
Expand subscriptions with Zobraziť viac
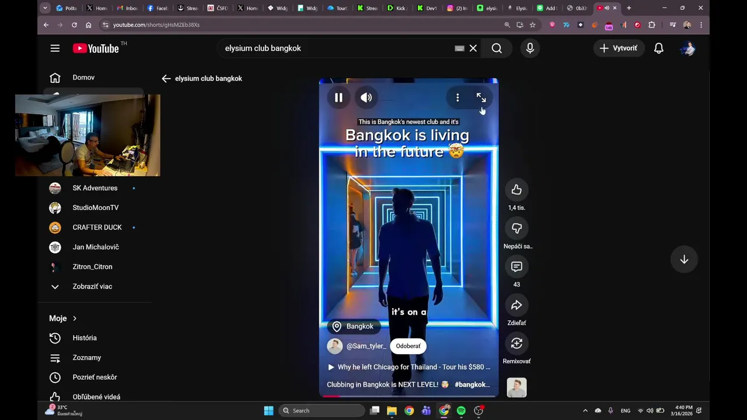tap(93, 286)
